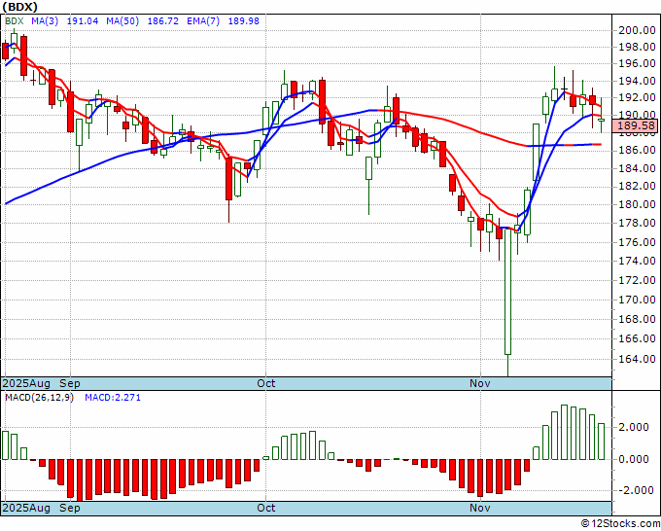Click the 178.00 price axis label
Image resolution: width=661 pixels, height=531 pixels.
(x=637, y=223)
